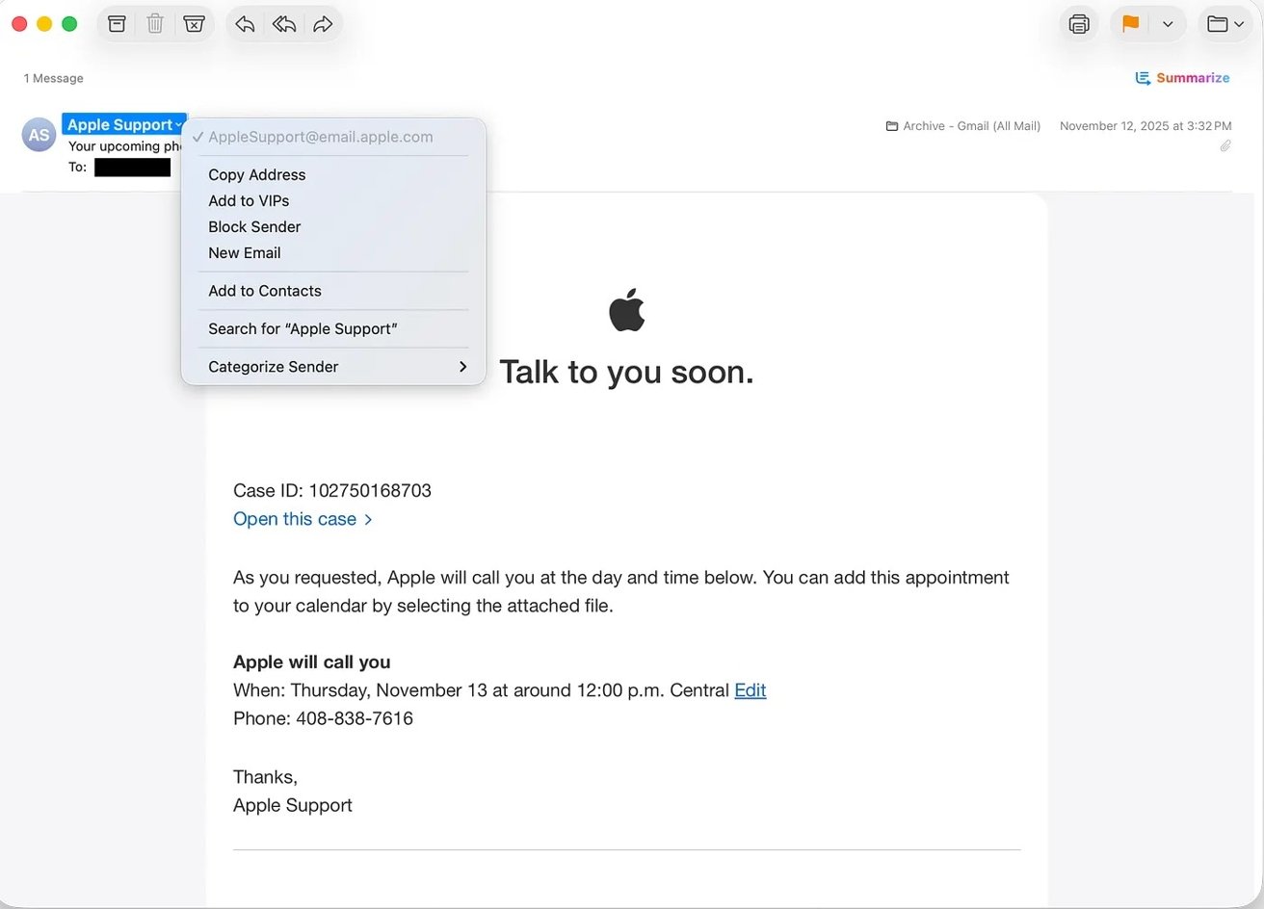Open the move-to-folder dropdown
Screen dimensions: 1264x909
(x=1224, y=23)
